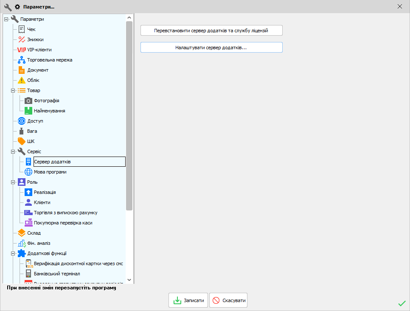This screenshot has width=410, height=311.
Task: Select the percent icon for Знижки
Action: click(x=22, y=39)
